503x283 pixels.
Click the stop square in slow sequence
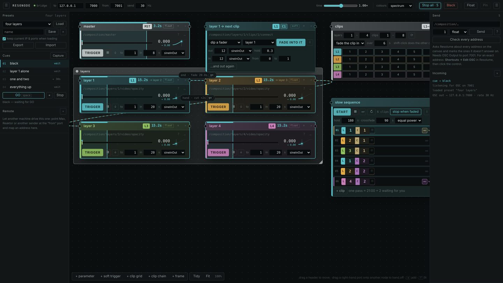coord(355,112)
